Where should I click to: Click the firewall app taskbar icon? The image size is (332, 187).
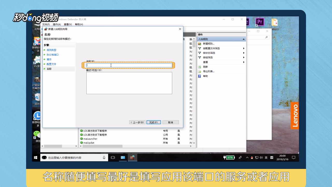point(133,157)
